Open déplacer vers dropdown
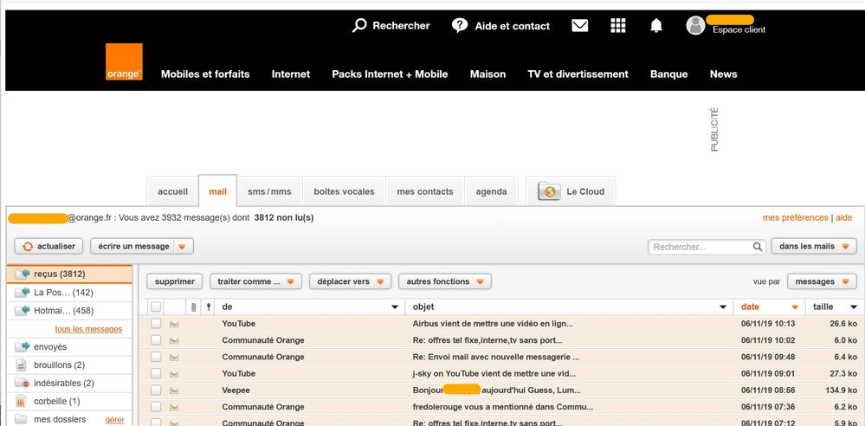This screenshot has width=865, height=426. [351, 281]
